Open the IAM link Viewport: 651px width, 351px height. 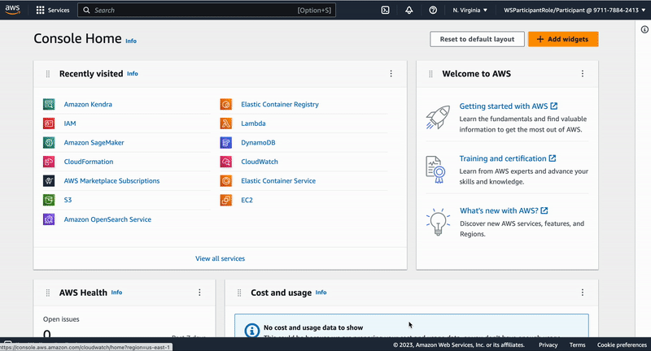(x=70, y=123)
